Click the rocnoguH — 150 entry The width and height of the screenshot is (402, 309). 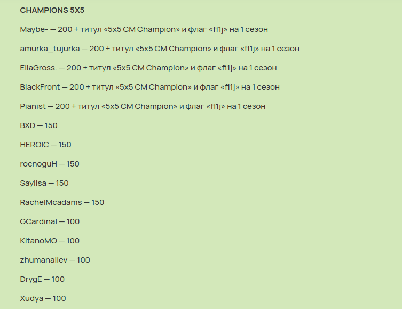pos(50,164)
